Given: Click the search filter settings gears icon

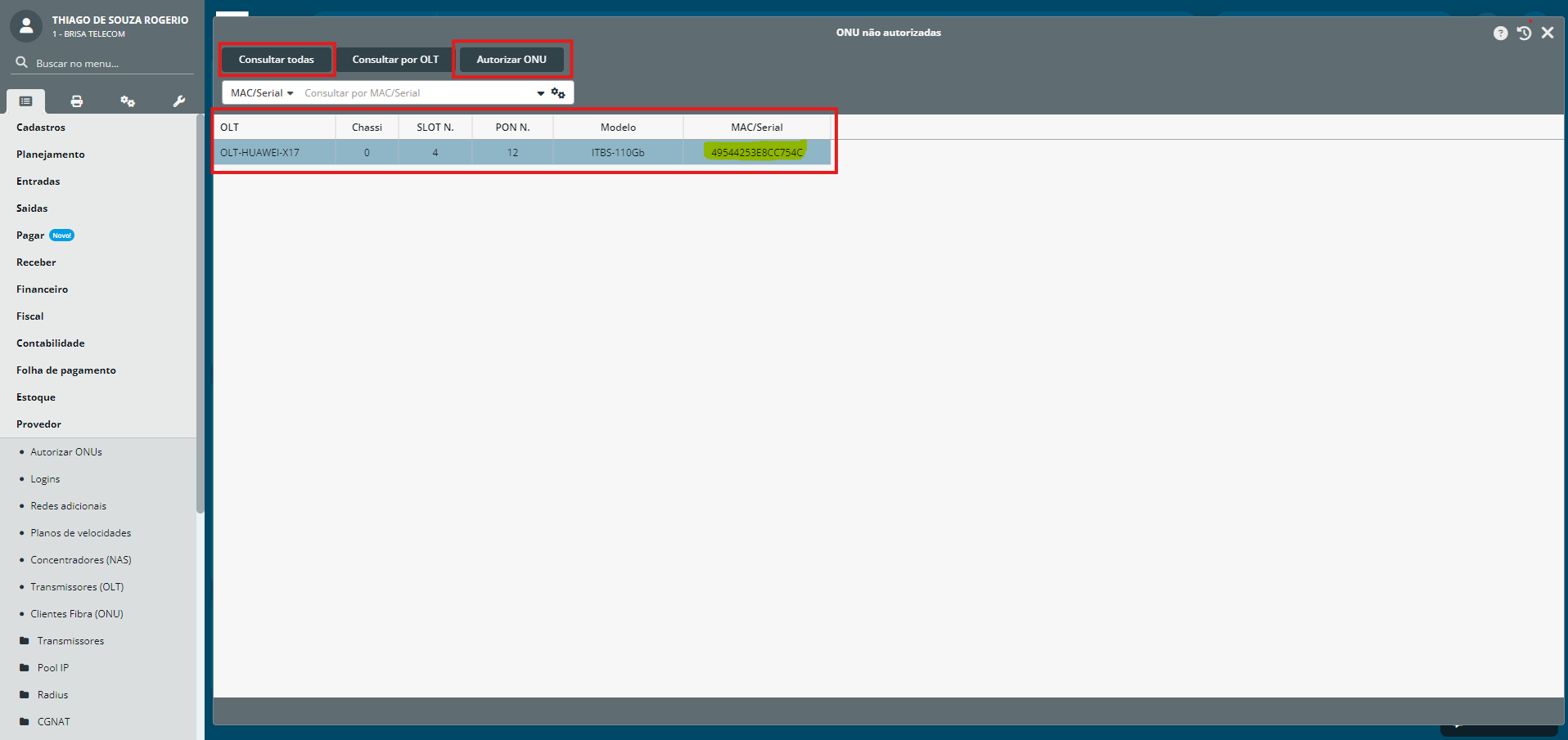Looking at the screenshot, I should [x=558, y=93].
